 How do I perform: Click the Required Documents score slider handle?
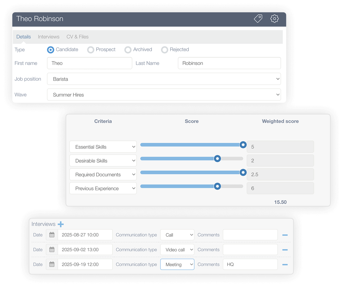(243, 172)
